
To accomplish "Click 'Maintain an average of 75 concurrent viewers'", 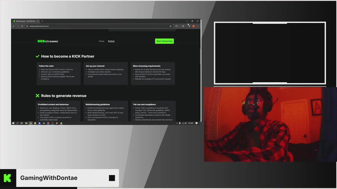I will click(153, 79).
